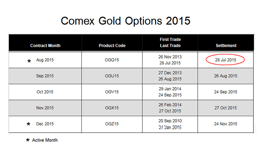Click the OGZ15 product code
263x153 pixels.
112,124
